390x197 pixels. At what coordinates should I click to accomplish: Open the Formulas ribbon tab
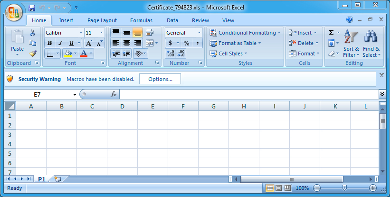coord(141,20)
